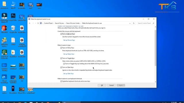This screenshot has height=103, width=184.
Task: Click the text Ignore or slow down brief or repeated keystrokes
Action: click(87, 70)
